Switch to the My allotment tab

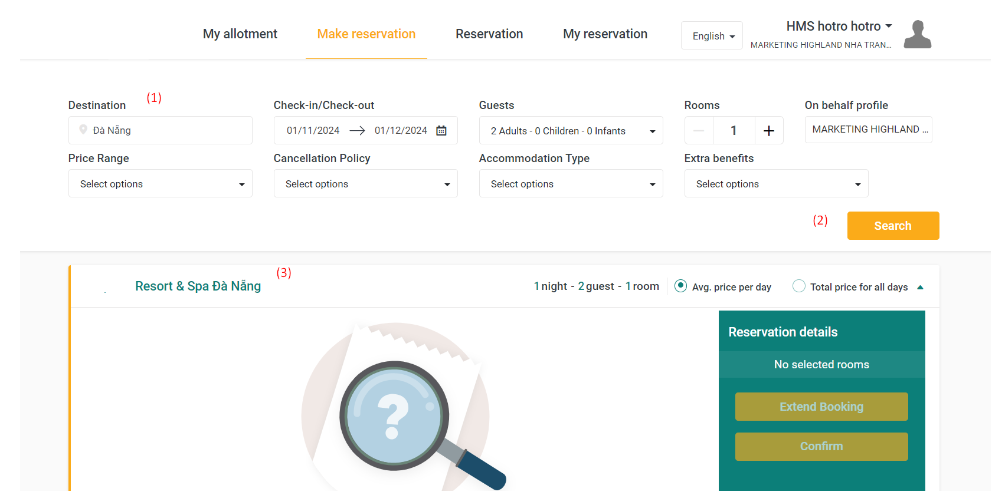tap(240, 34)
